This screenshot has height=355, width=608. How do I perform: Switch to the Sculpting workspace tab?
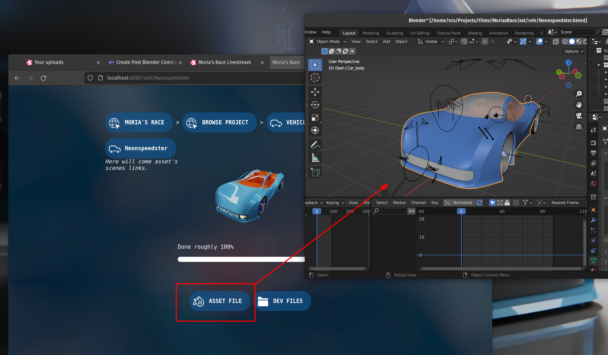pyautogui.click(x=395, y=33)
